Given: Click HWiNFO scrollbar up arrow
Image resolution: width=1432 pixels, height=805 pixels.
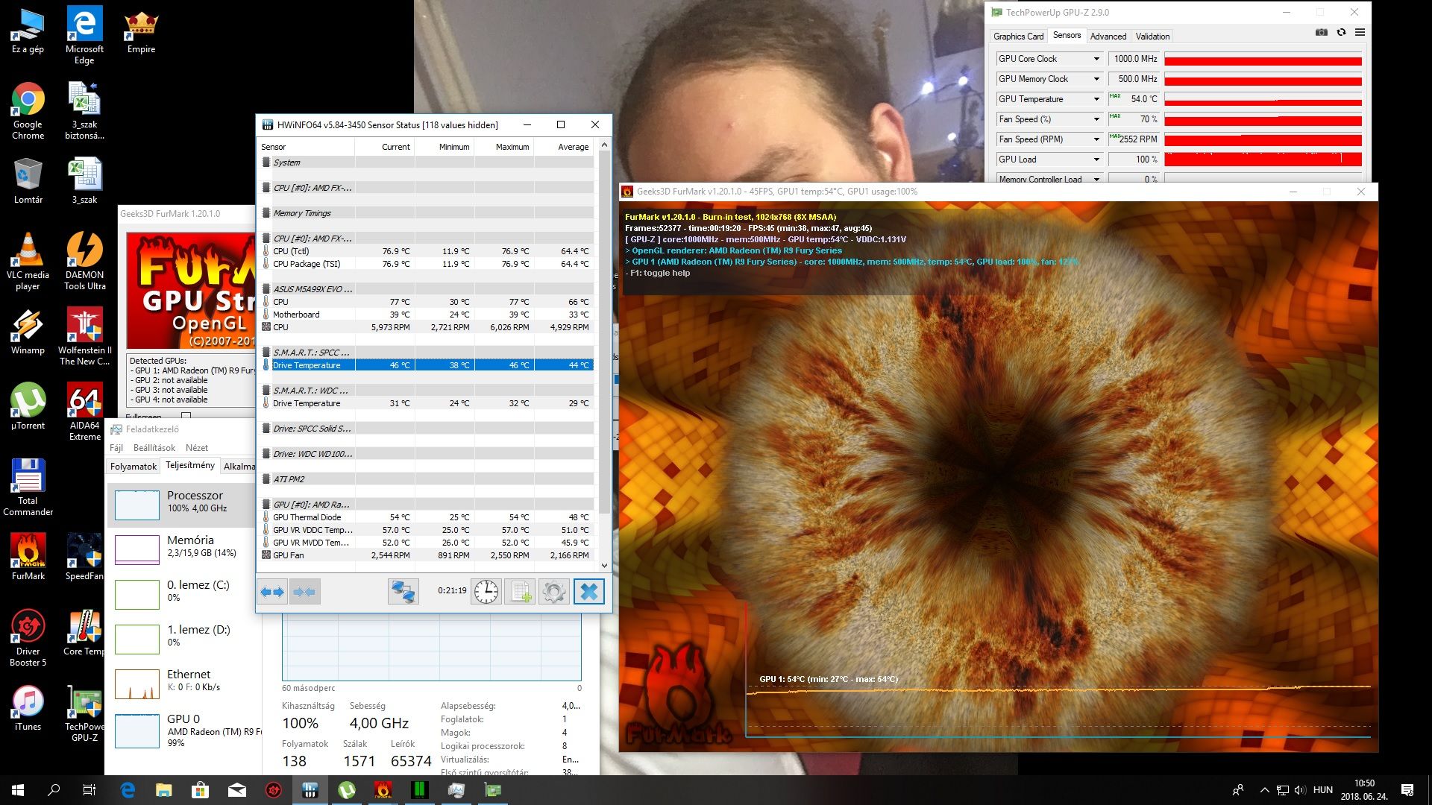Looking at the screenshot, I should tap(604, 145).
